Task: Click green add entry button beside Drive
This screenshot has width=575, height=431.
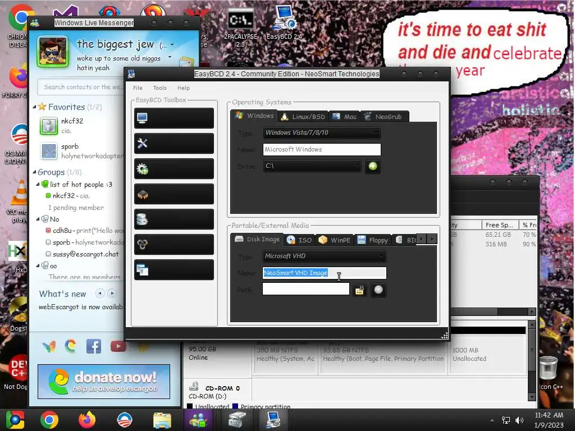Action: pyautogui.click(x=373, y=166)
